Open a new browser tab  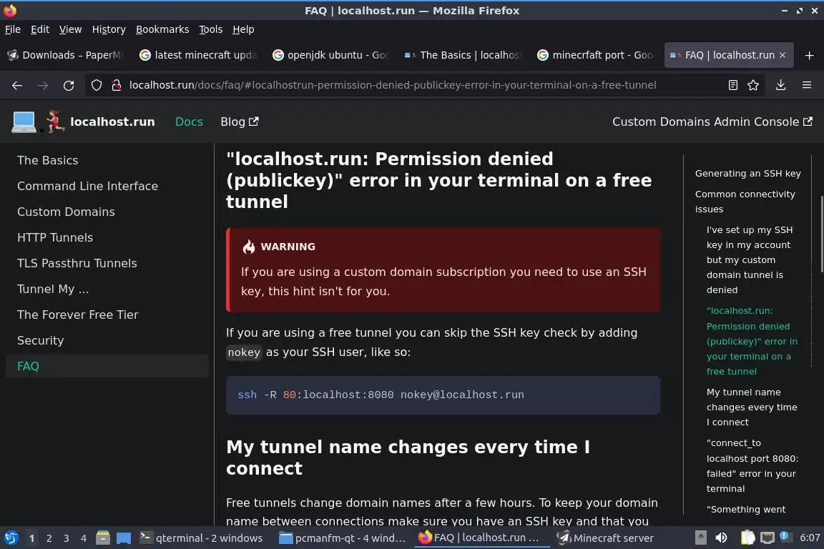[809, 55]
